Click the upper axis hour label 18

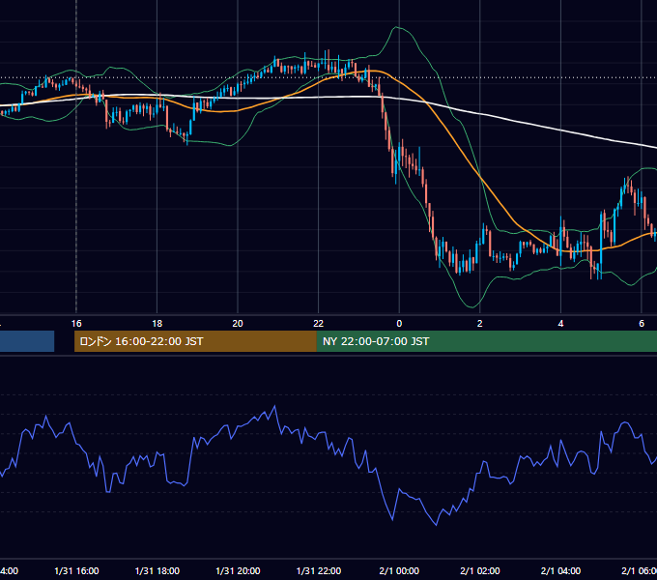pos(157,324)
